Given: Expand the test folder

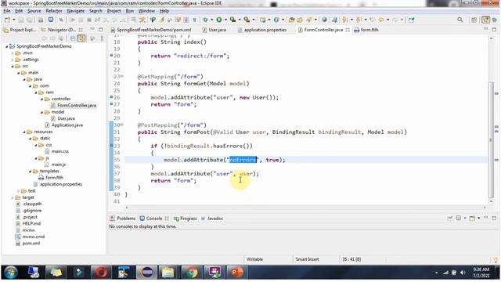Looking at the screenshot, I should coord(18,191).
